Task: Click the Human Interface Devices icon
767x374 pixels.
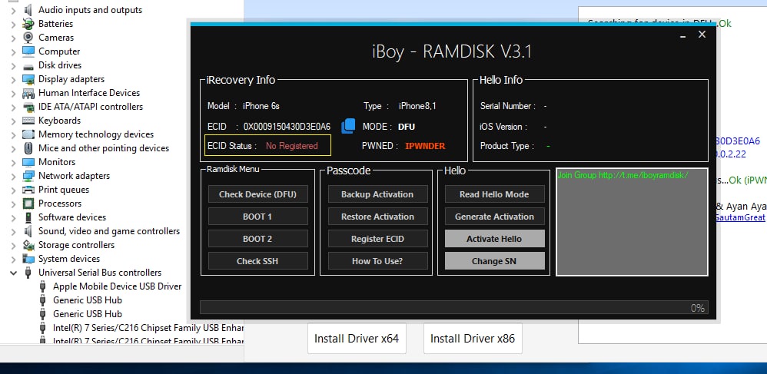Action: [28, 93]
